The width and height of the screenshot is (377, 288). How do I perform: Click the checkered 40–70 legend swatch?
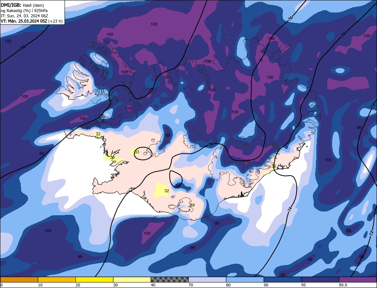tap(170, 279)
